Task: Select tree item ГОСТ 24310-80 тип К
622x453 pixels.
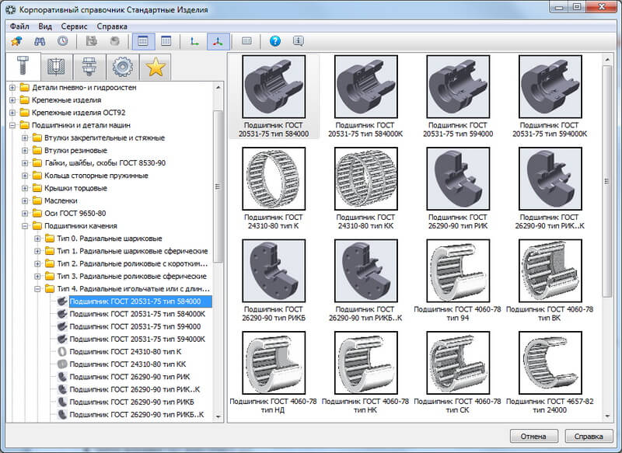Action: pyautogui.click(x=125, y=351)
